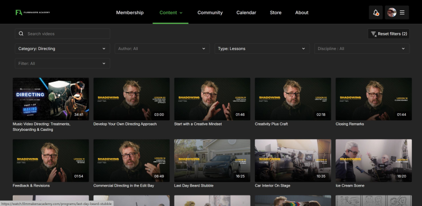Click the 16:25 duration badge
The height and width of the screenshot is (206, 422).
pyautogui.click(x=240, y=176)
